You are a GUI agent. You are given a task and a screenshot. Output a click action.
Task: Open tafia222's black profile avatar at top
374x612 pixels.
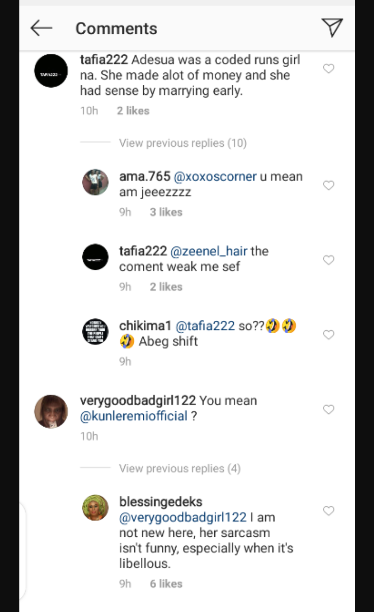(x=51, y=71)
